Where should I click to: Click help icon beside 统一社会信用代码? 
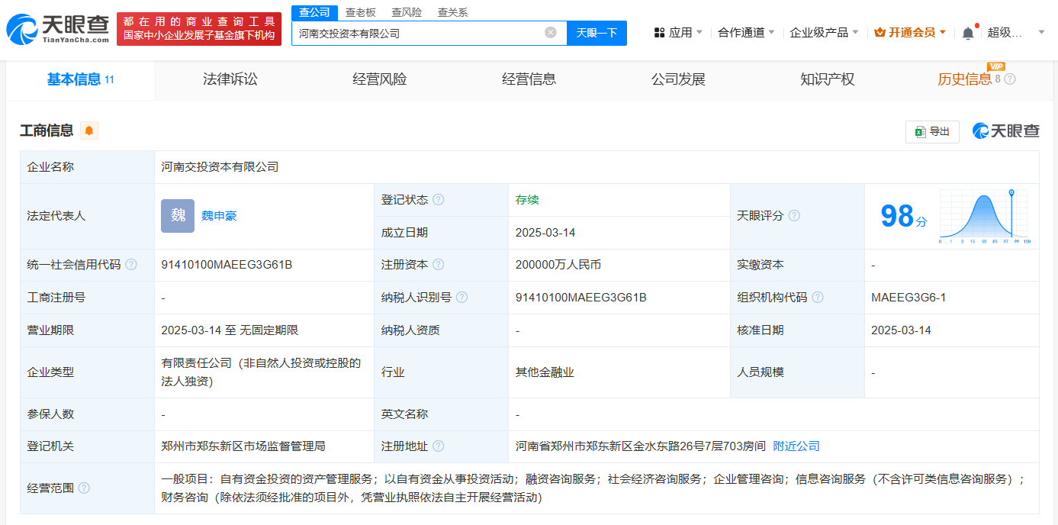tap(131, 265)
